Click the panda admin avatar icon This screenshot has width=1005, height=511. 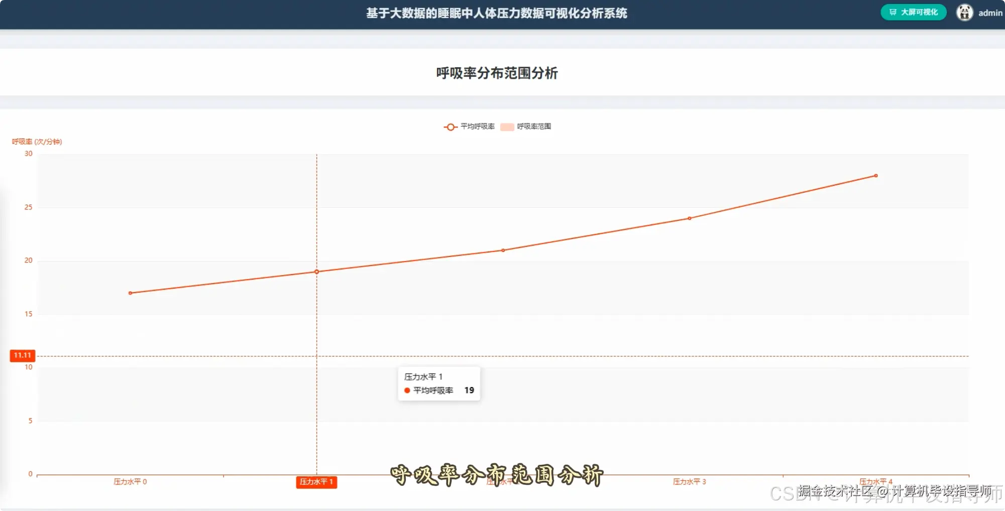pos(964,12)
